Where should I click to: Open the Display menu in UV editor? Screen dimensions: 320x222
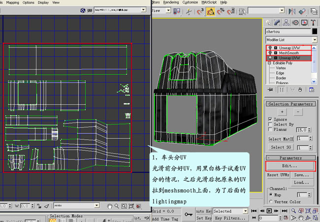[43, 2]
